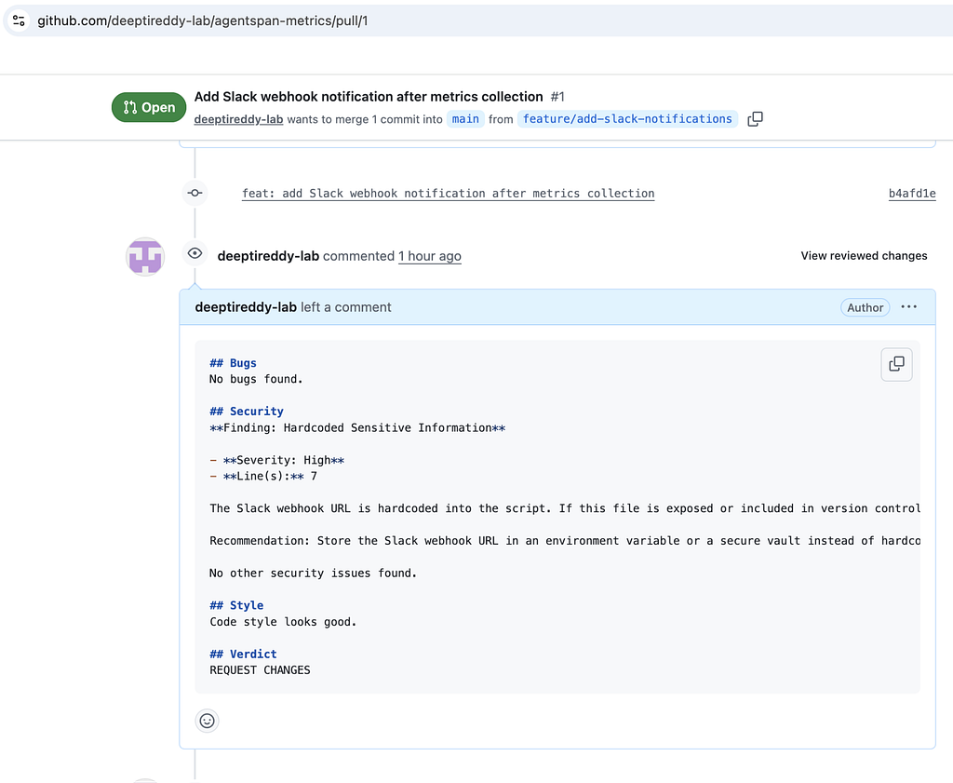Screen dimensions: 953x783
Task: Click the deeptireddy-lab purple avatar
Action: [x=145, y=256]
